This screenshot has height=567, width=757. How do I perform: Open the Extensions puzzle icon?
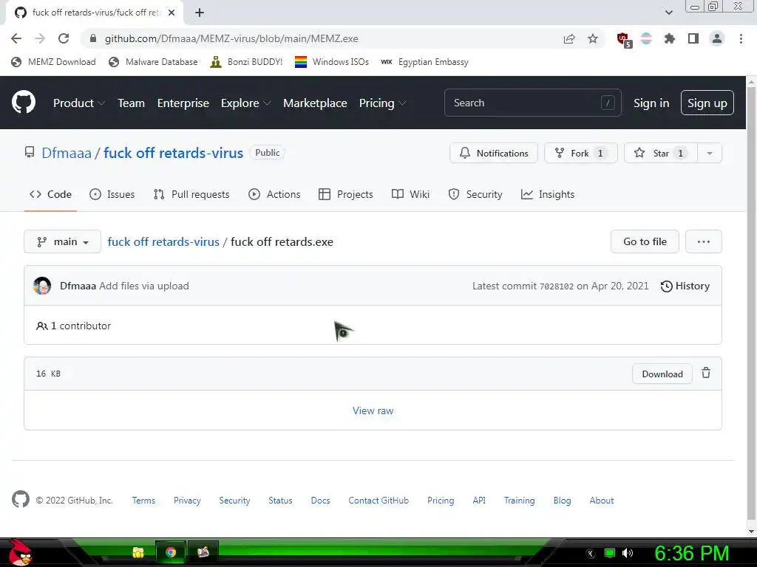tap(669, 38)
